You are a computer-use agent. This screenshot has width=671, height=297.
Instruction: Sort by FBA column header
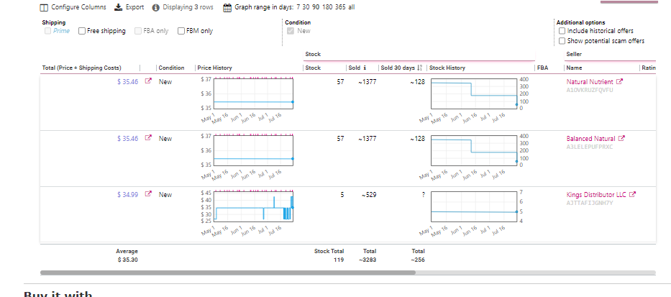pyautogui.click(x=542, y=68)
